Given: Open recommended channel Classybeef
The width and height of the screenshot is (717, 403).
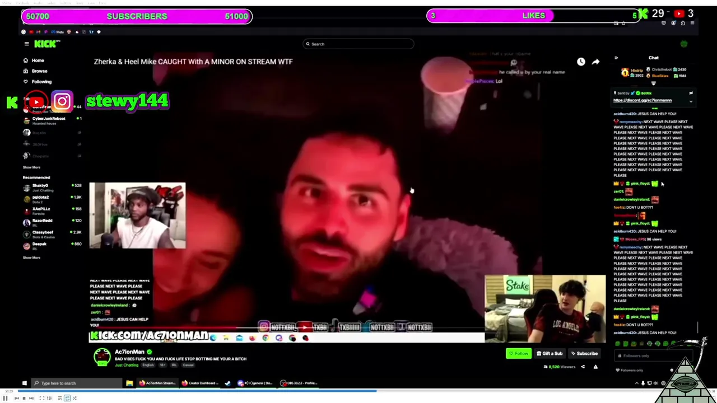Looking at the screenshot, I should (x=53, y=234).
